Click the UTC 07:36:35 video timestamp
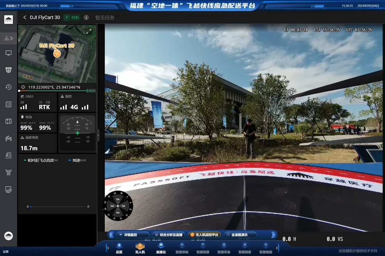Viewport: 385px width, 256px height. click(359, 30)
